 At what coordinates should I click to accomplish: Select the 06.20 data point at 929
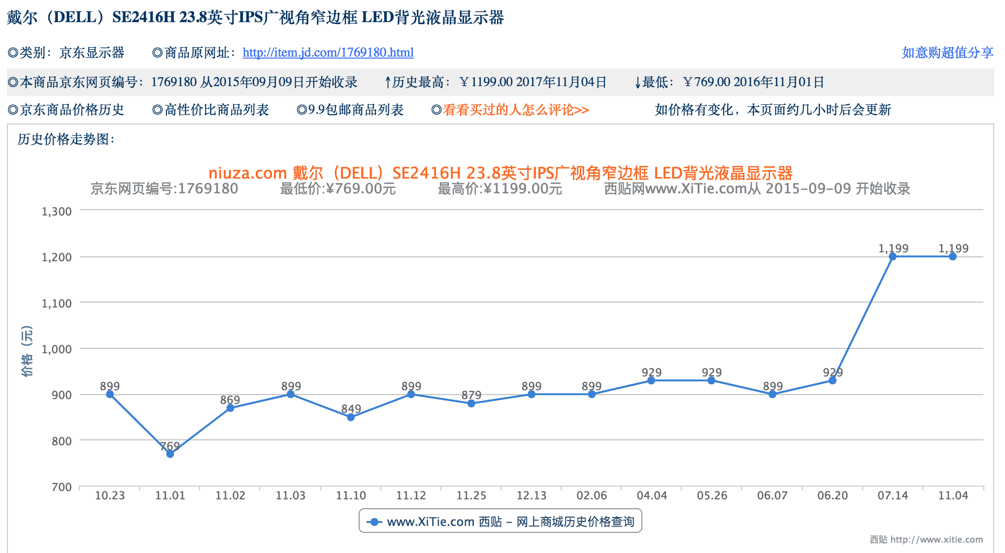tap(833, 380)
